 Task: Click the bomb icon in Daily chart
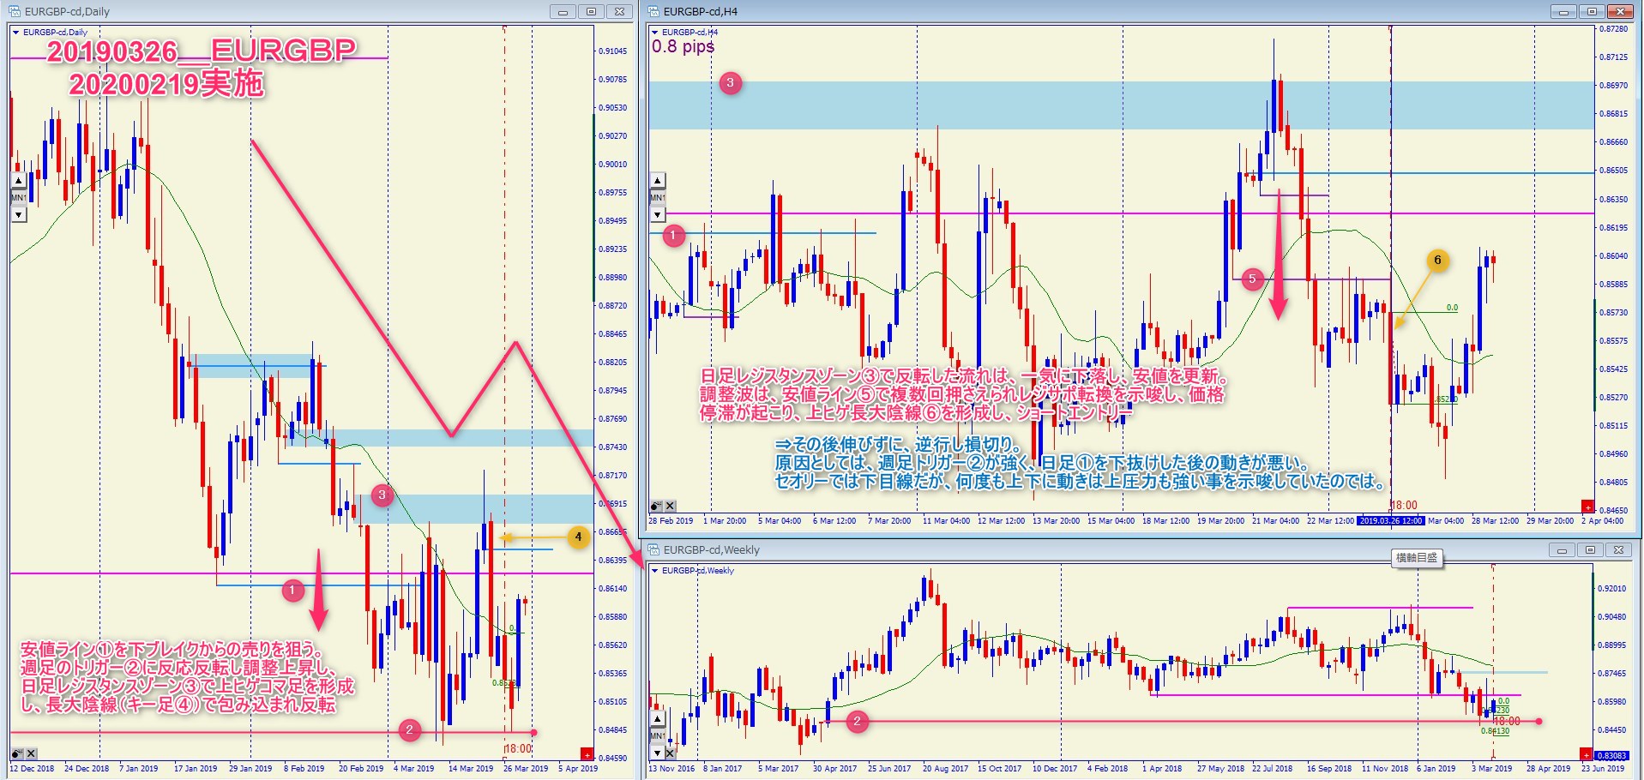(x=18, y=753)
